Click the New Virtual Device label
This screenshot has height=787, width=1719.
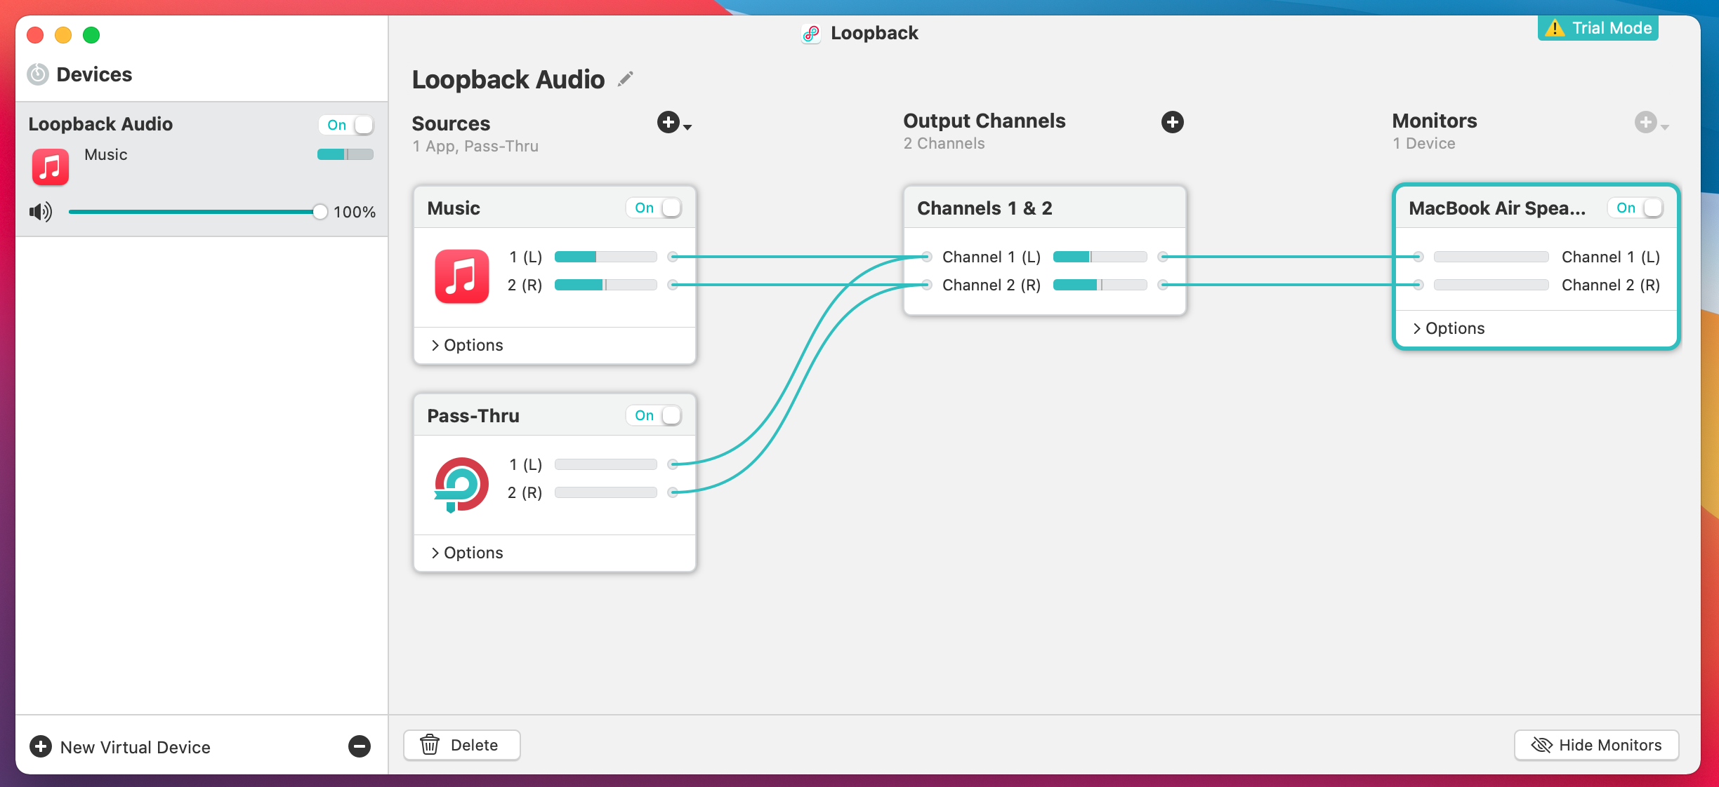pyautogui.click(x=136, y=747)
